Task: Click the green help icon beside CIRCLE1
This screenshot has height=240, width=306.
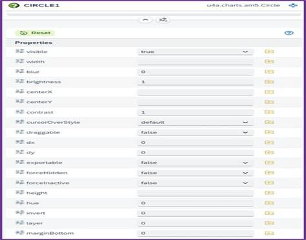Action: click(14, 5)
